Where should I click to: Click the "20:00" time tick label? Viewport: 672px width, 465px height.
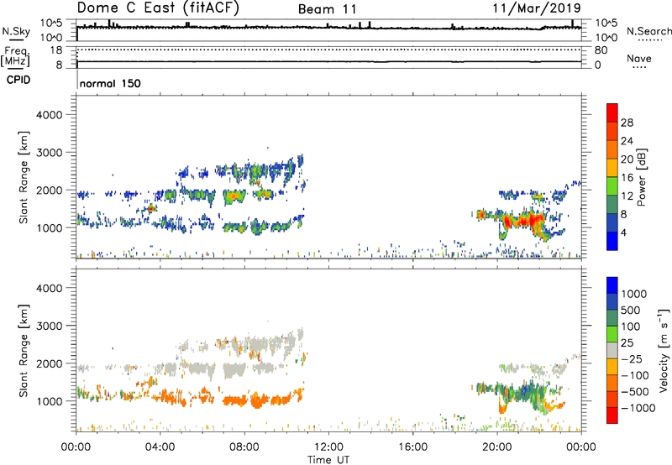click(x=496, y=447)
